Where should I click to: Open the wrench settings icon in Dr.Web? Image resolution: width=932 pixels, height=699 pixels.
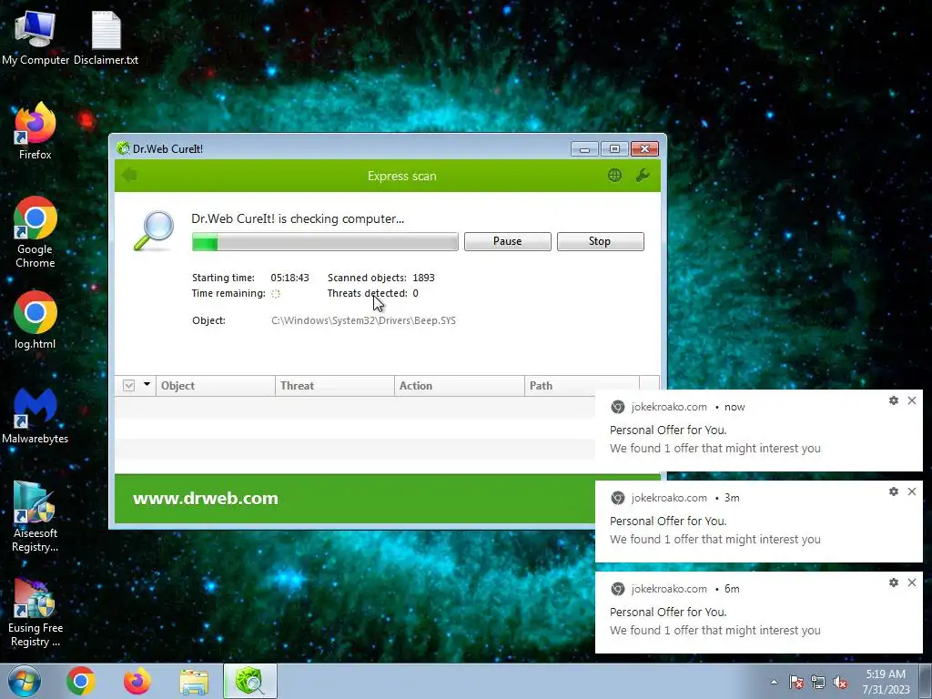click(x=643, y=176)
